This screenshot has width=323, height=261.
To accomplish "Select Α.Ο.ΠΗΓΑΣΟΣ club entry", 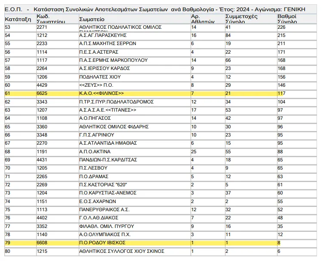I will pyautogui.click(x=95, y=118).
